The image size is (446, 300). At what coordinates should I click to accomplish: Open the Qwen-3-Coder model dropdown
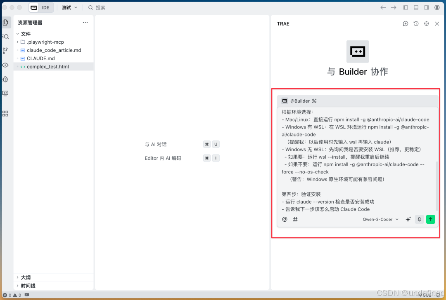point(381,219)
